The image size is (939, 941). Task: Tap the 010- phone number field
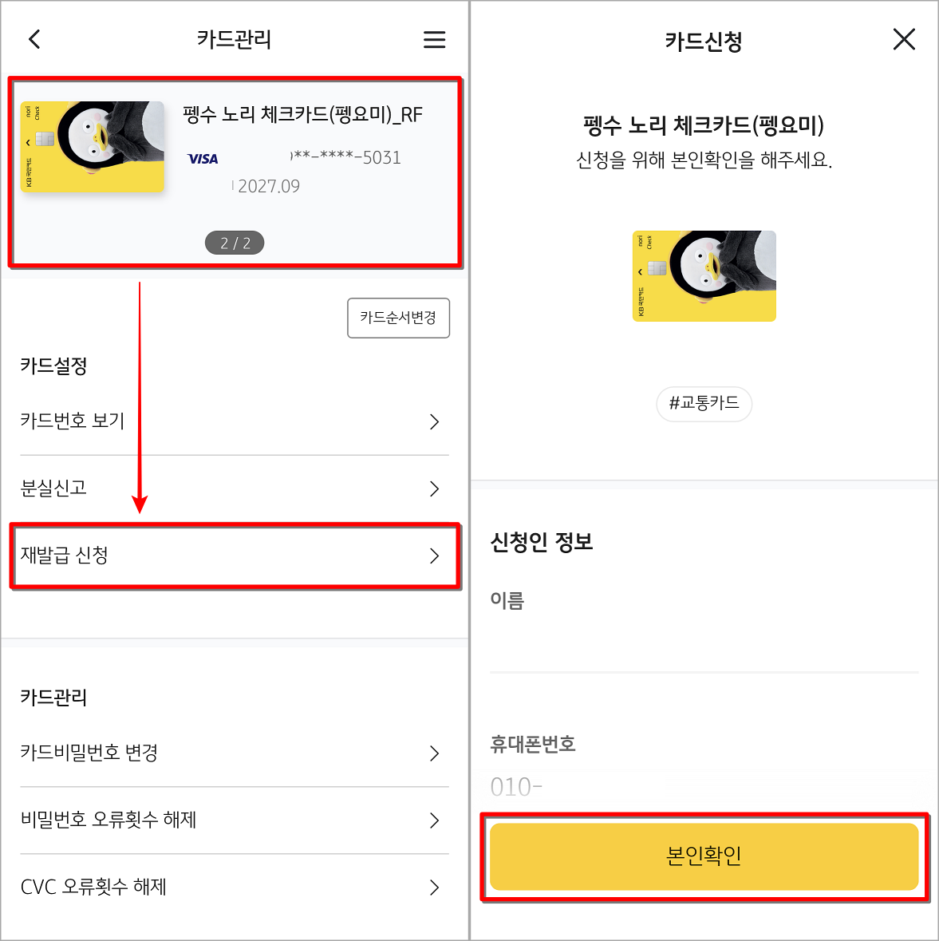(x=704, y=786)
